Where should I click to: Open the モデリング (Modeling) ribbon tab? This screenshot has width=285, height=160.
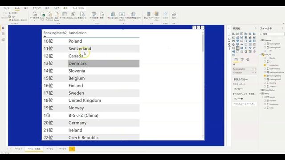tap(37, 8)
